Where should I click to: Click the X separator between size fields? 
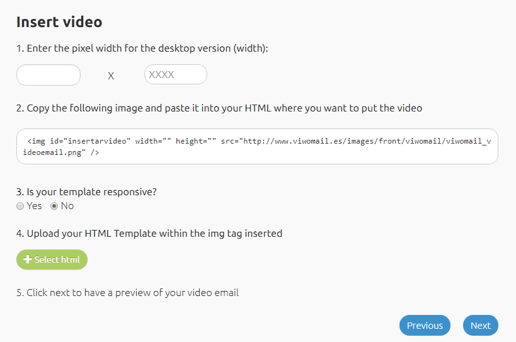111,76
